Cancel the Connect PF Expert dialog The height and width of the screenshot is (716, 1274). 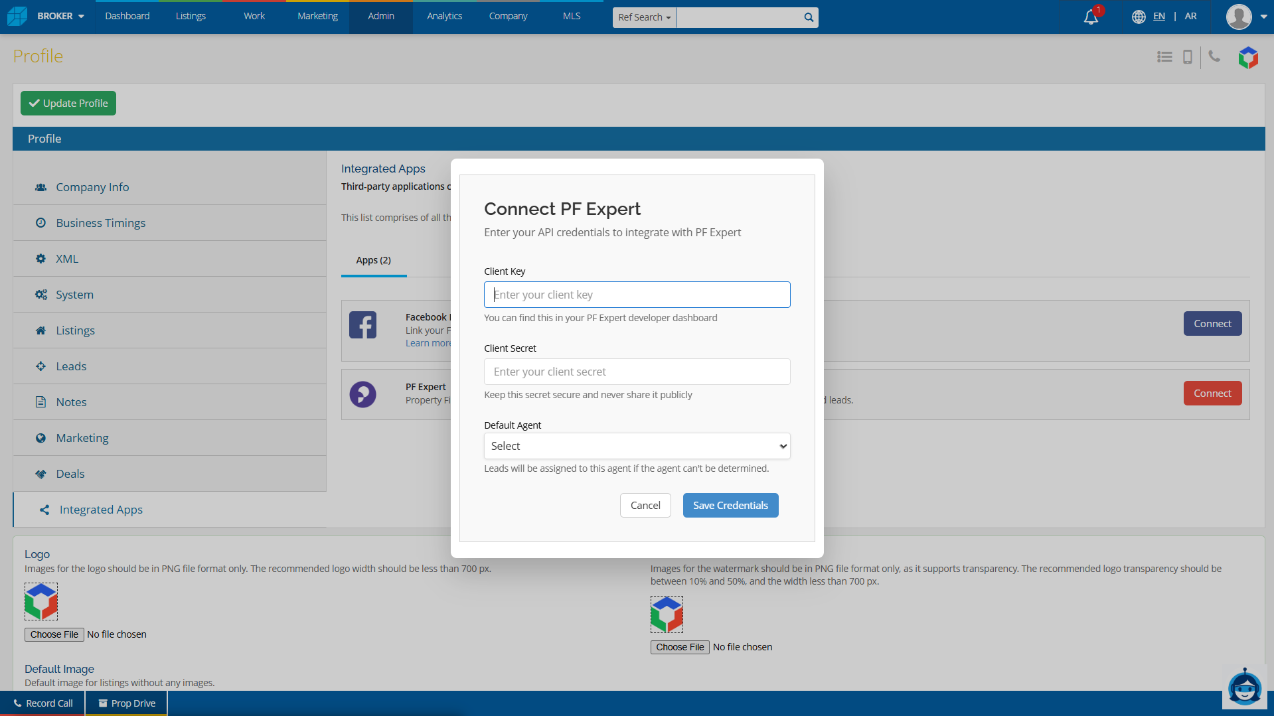tap(645, 506)
